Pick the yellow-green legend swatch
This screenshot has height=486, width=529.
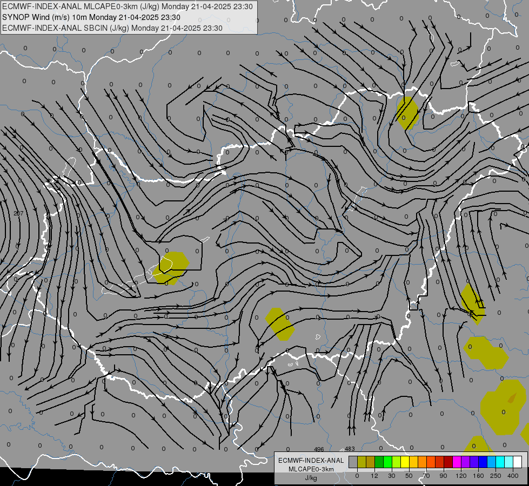click(397, 462)
